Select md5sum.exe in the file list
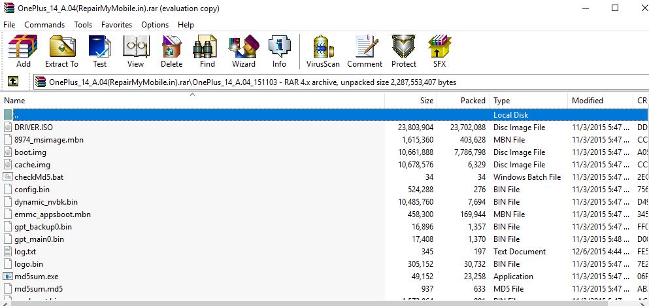The width and height of the screenshot is (649, 306). 36,277
